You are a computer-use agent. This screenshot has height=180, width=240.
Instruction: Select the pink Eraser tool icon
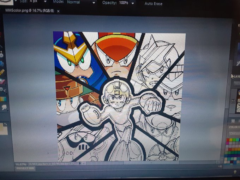[2, 81]
